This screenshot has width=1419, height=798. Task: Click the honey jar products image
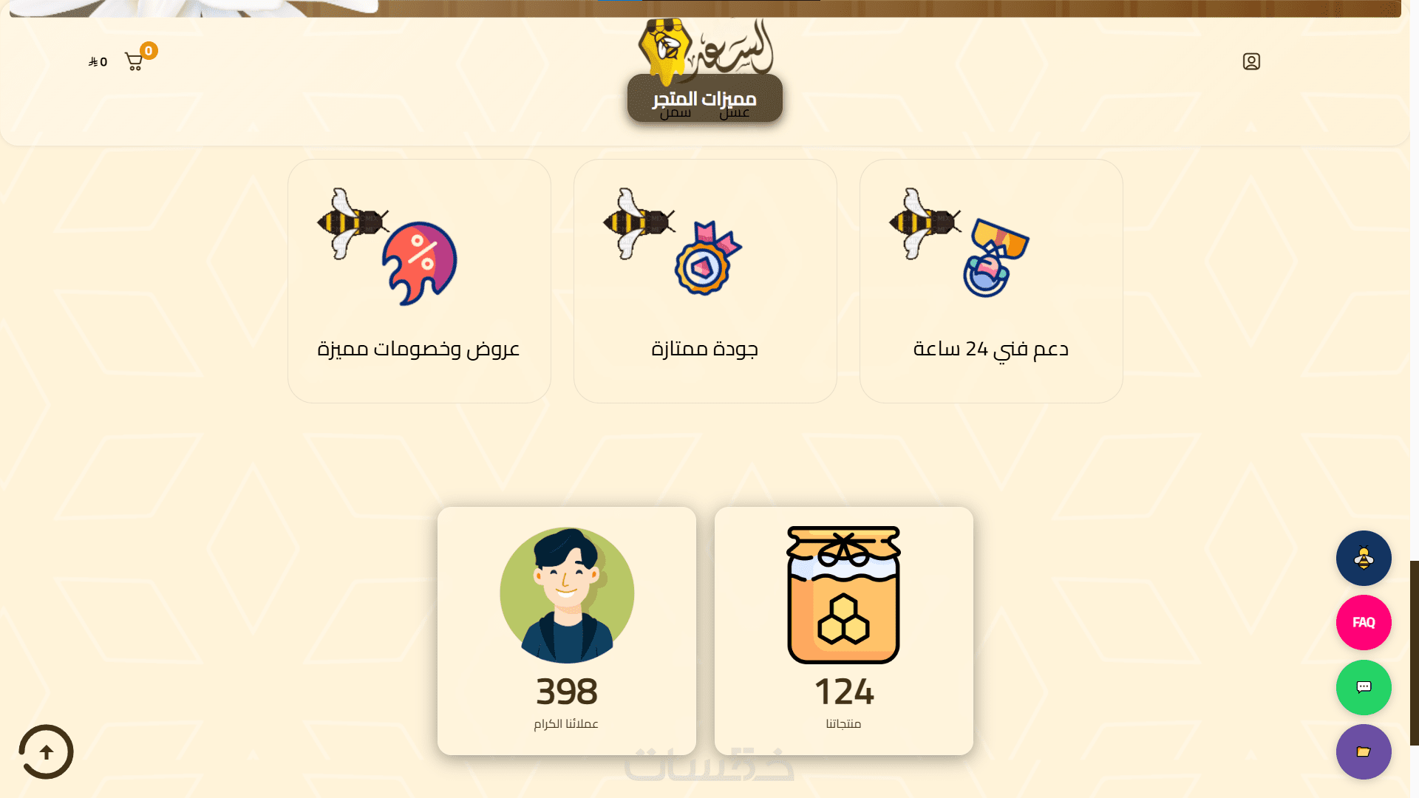pos(843,595)
